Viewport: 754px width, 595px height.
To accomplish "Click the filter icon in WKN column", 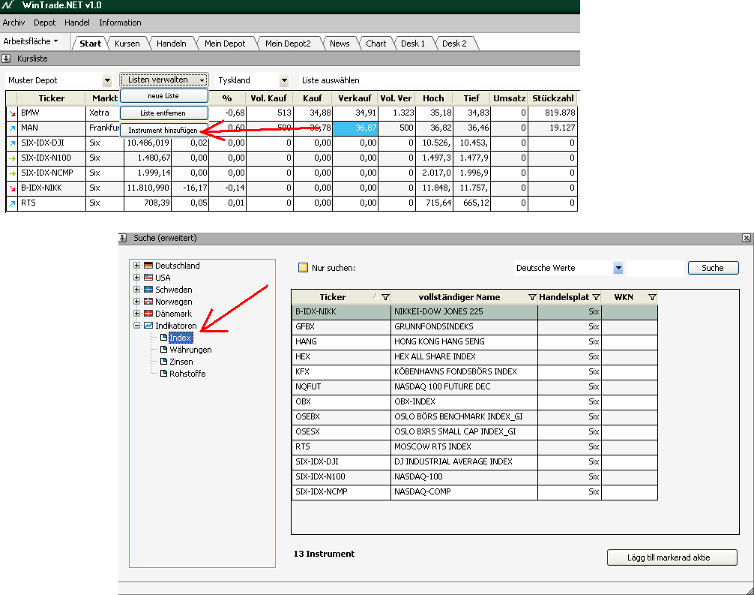I will click(651, 298).
